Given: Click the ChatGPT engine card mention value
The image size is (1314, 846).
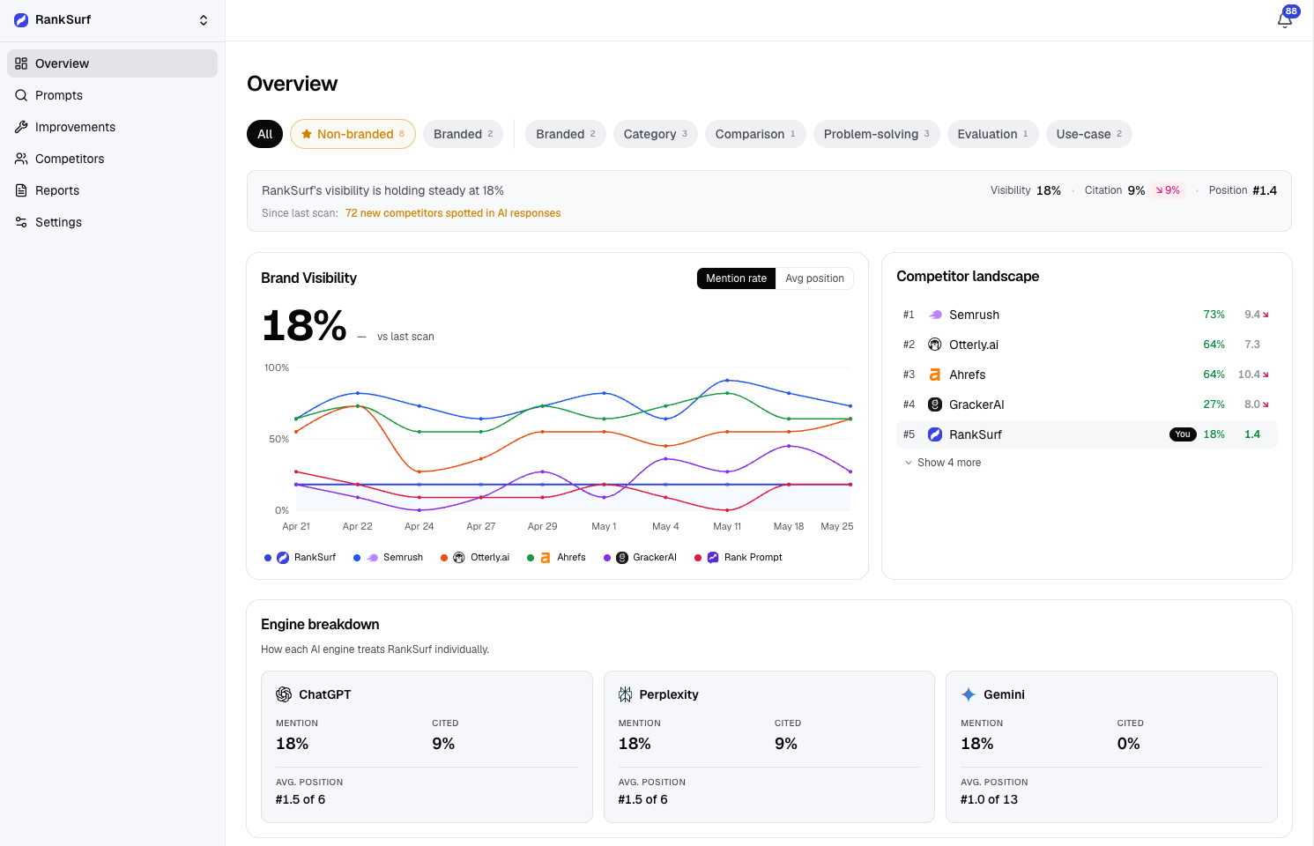Looking at the screenshot, I should click(x=293, y=744).
